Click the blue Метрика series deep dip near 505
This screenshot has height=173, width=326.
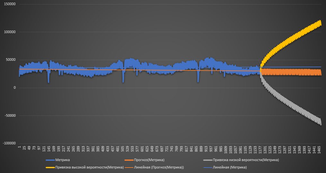coord(123,80)
